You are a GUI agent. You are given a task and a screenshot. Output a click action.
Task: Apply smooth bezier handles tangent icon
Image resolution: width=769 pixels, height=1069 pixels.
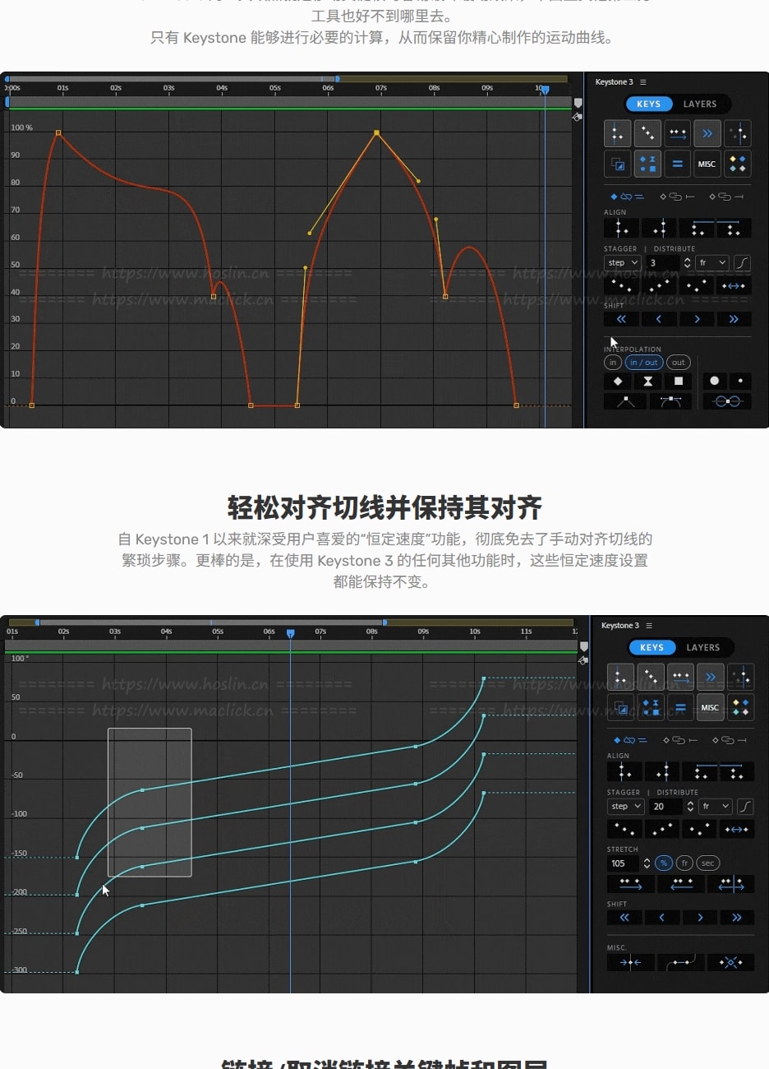[670, 401]
